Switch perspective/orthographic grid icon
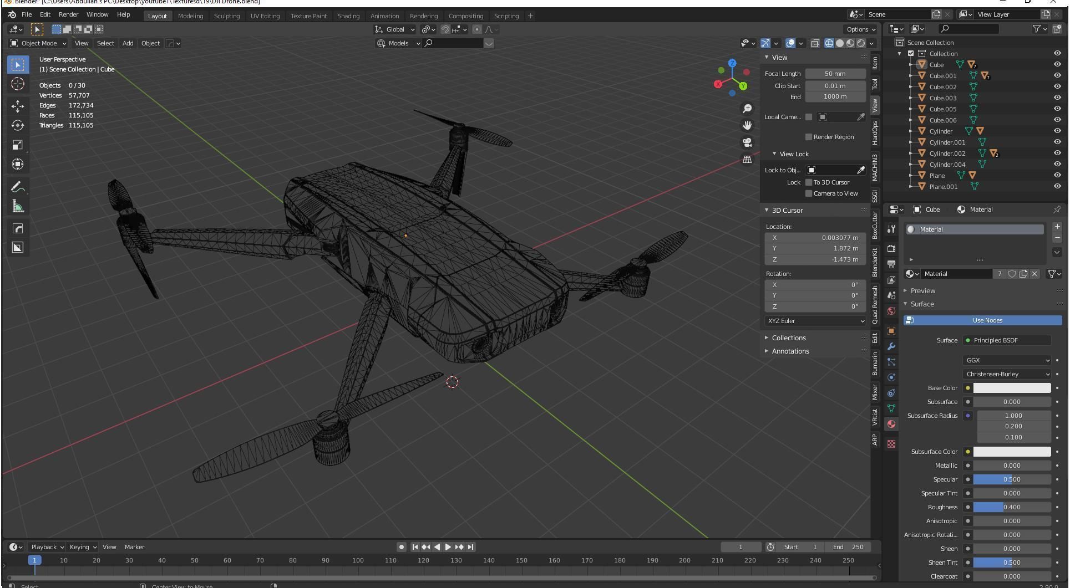This screenshot has width=1070, height=588. click(747, 160)
